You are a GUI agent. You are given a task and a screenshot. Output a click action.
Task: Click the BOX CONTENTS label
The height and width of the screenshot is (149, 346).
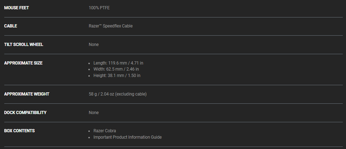(x=19, y=131)
